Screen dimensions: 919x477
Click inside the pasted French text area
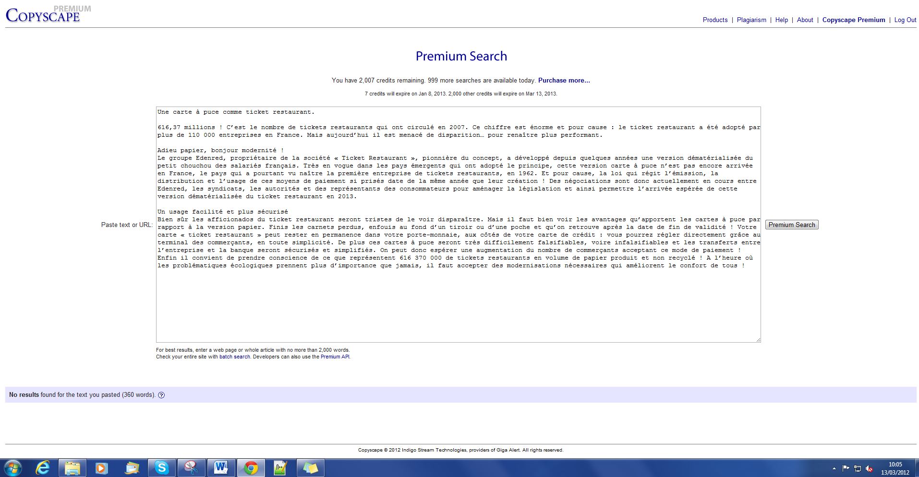point(458,302)
